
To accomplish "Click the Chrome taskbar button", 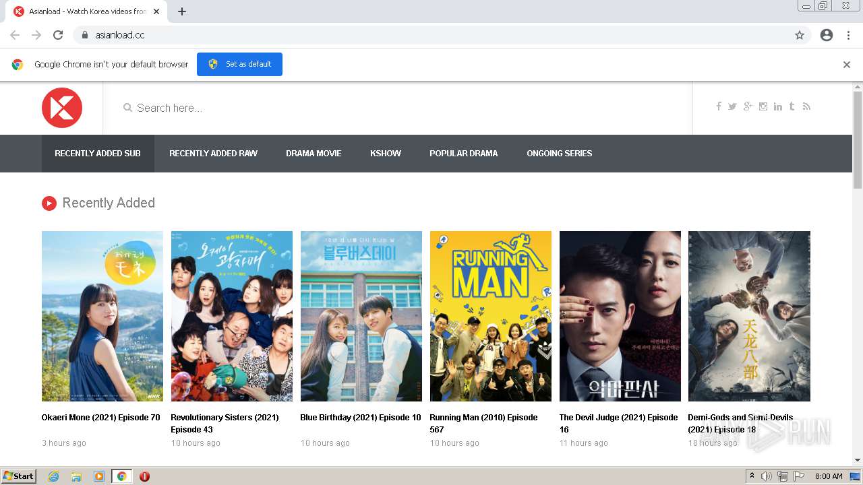I will [121, 476].
